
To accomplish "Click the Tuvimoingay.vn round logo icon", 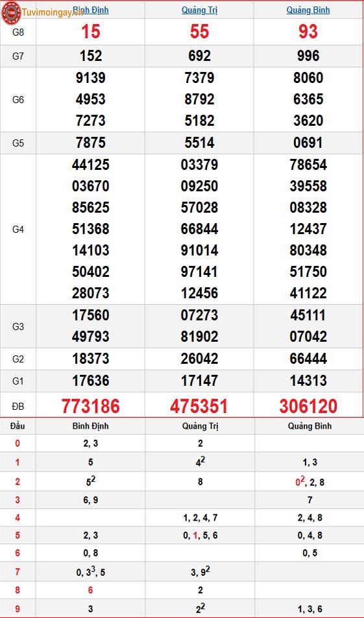I will 11,12.
